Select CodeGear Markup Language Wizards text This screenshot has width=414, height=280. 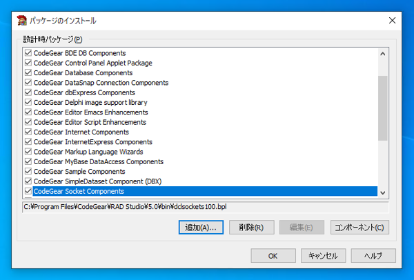(88, 152)
